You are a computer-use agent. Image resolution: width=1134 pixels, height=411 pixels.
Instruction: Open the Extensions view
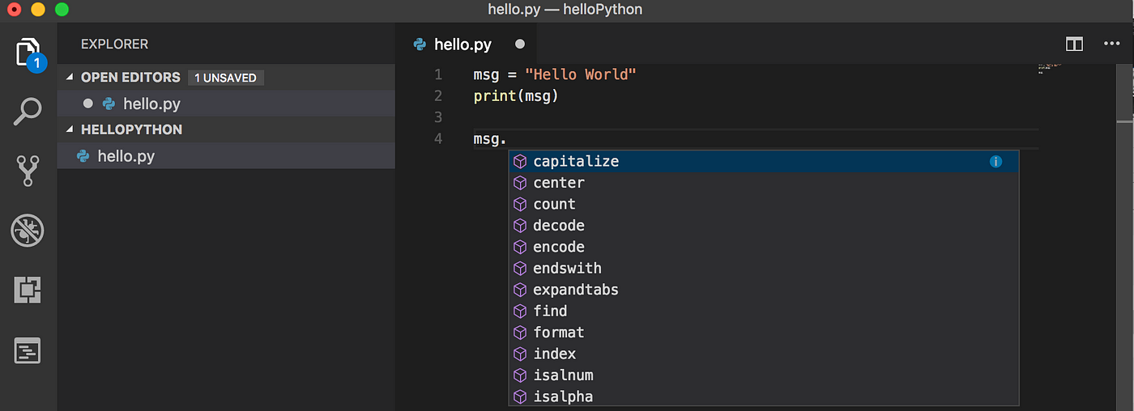pyautogui.click(x=28, y=290)
